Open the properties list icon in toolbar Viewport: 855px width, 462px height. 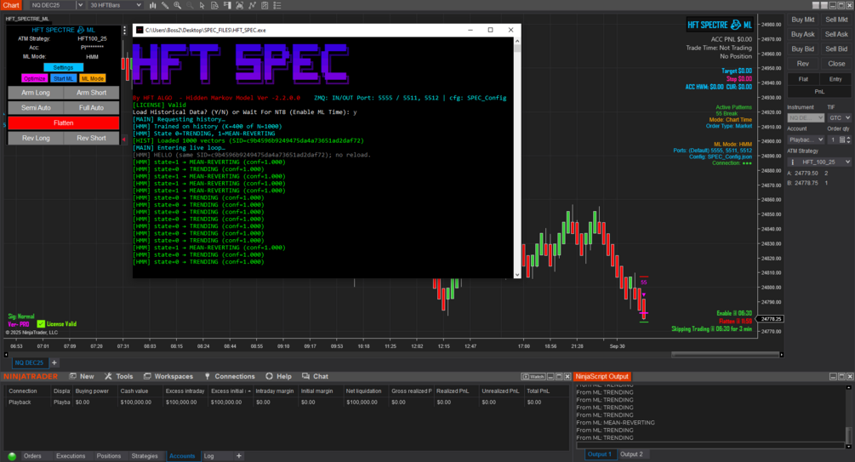click(277, 5)
